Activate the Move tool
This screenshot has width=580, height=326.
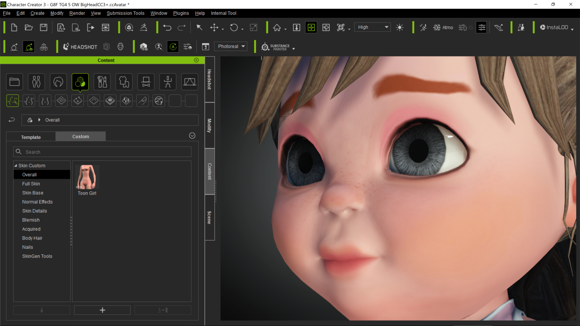tap(214, 28)
